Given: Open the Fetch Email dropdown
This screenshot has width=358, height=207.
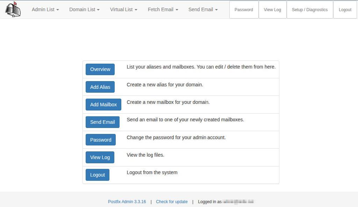Looking at the screenshot, I should pyautogui.click(x=163, y=9).
